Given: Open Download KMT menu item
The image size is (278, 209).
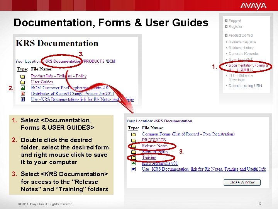Looking at the screenshot, I should point(241,59).
